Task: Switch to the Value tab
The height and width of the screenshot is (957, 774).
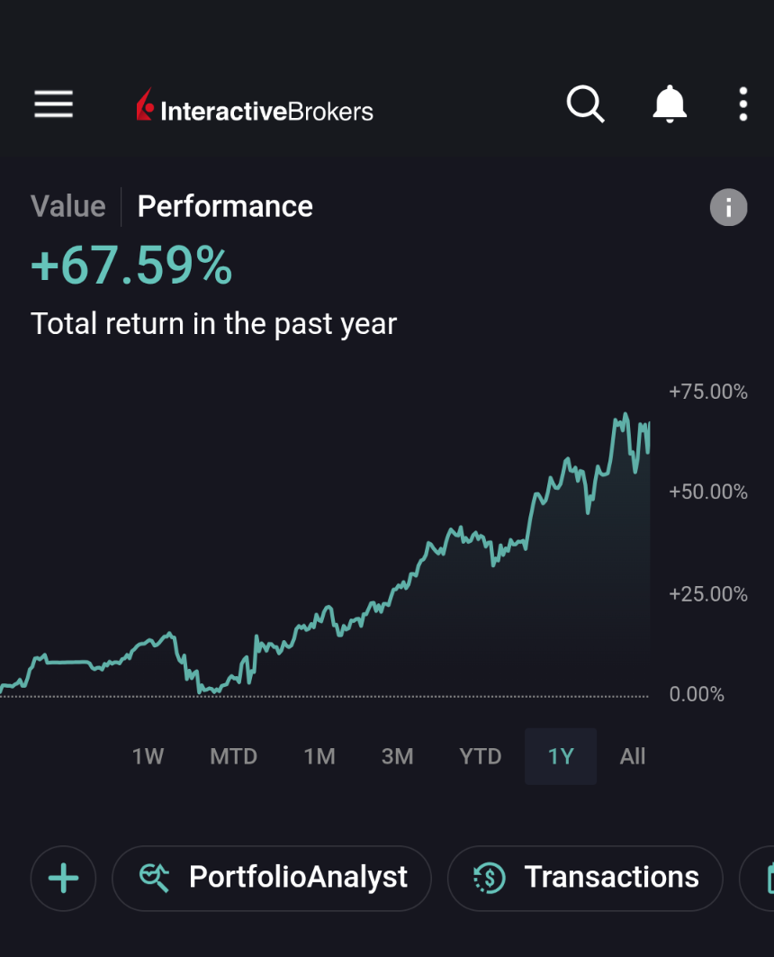Action: pyautogui.click(x=68, y=206)
